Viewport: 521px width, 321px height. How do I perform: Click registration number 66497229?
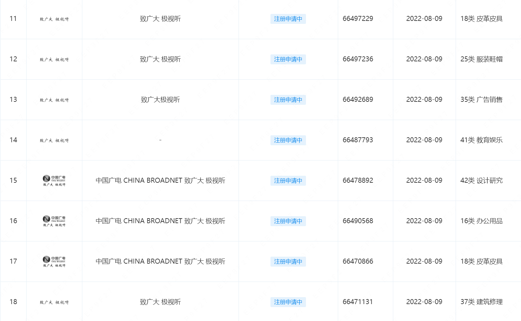pyautogui.click(x=358, y=19)
